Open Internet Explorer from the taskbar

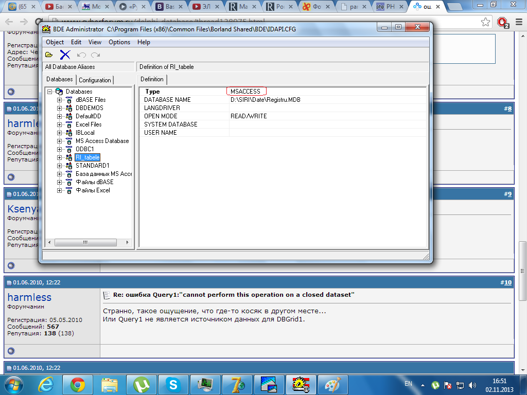point(46,385)
